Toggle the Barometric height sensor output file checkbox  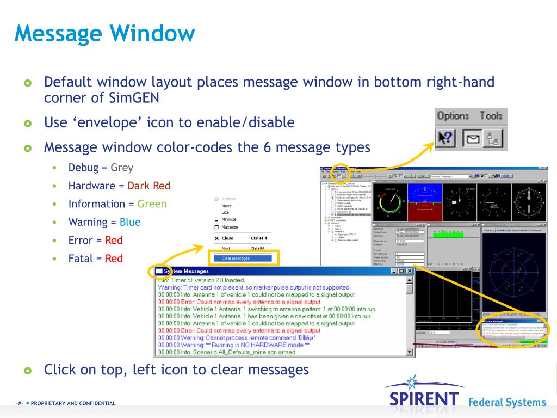[x=332, y=195]
